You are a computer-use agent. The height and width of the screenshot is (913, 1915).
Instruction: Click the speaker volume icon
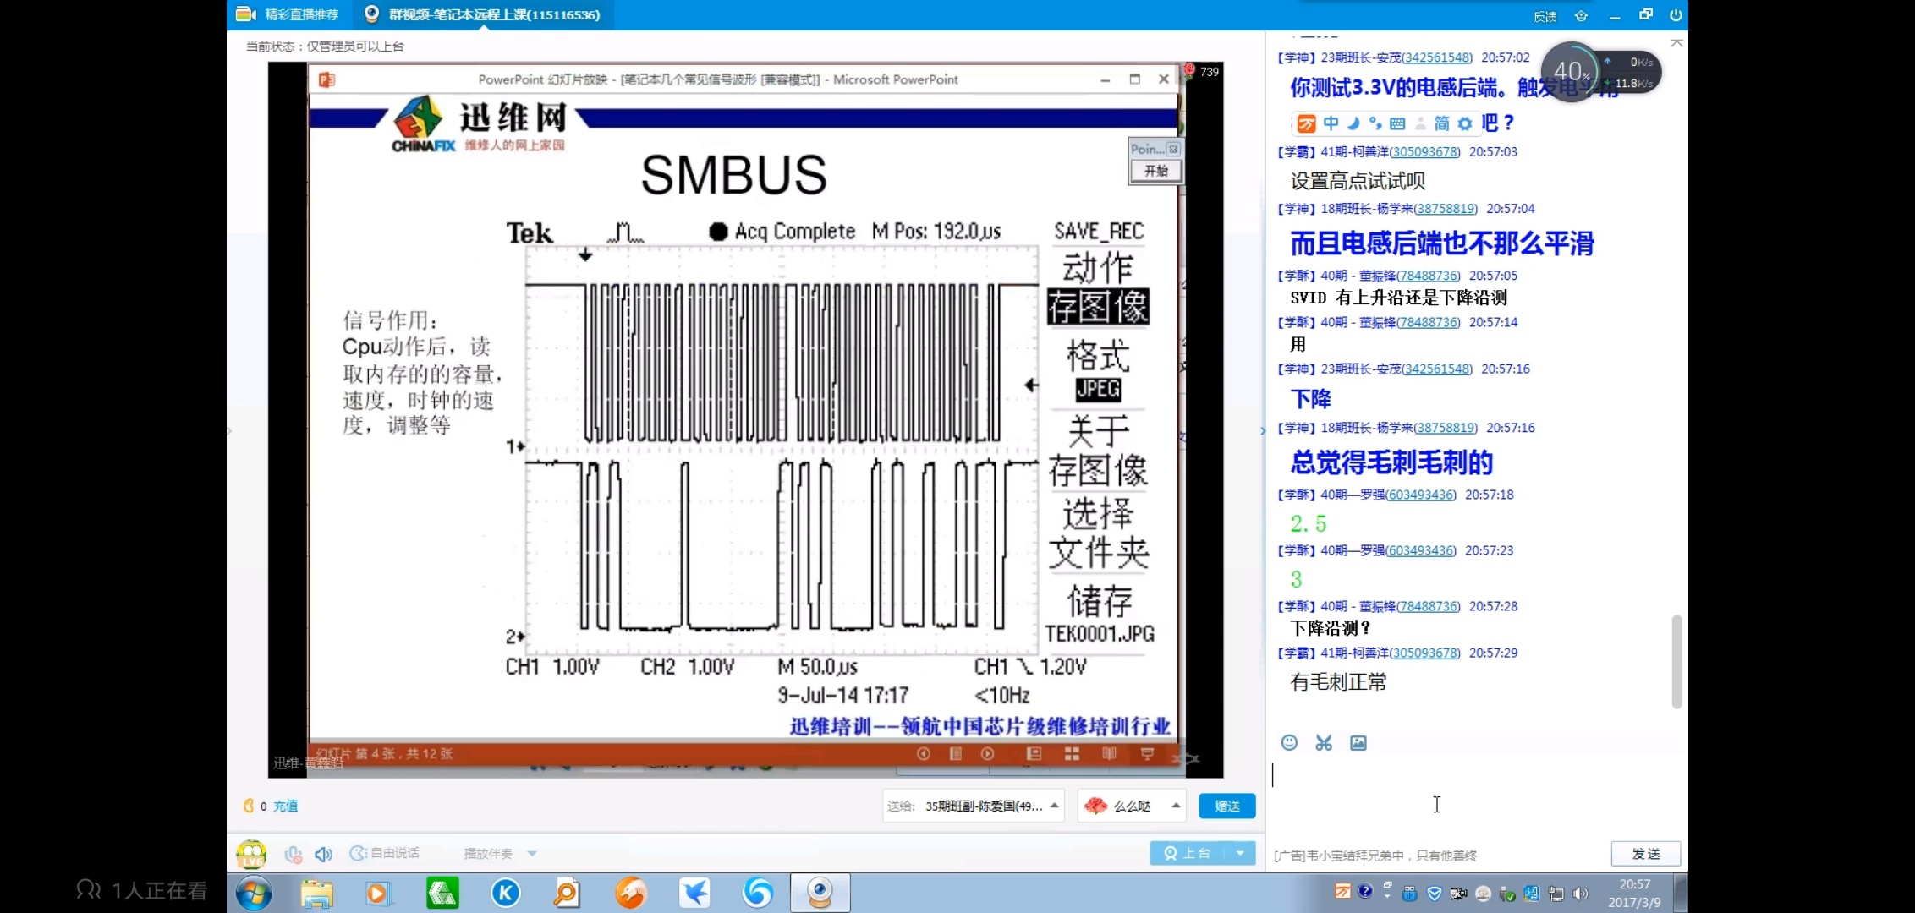tap(323, 854)
